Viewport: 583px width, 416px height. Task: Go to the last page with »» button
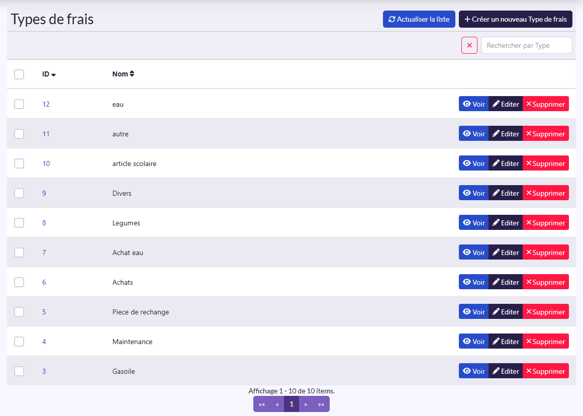[321, 404]
